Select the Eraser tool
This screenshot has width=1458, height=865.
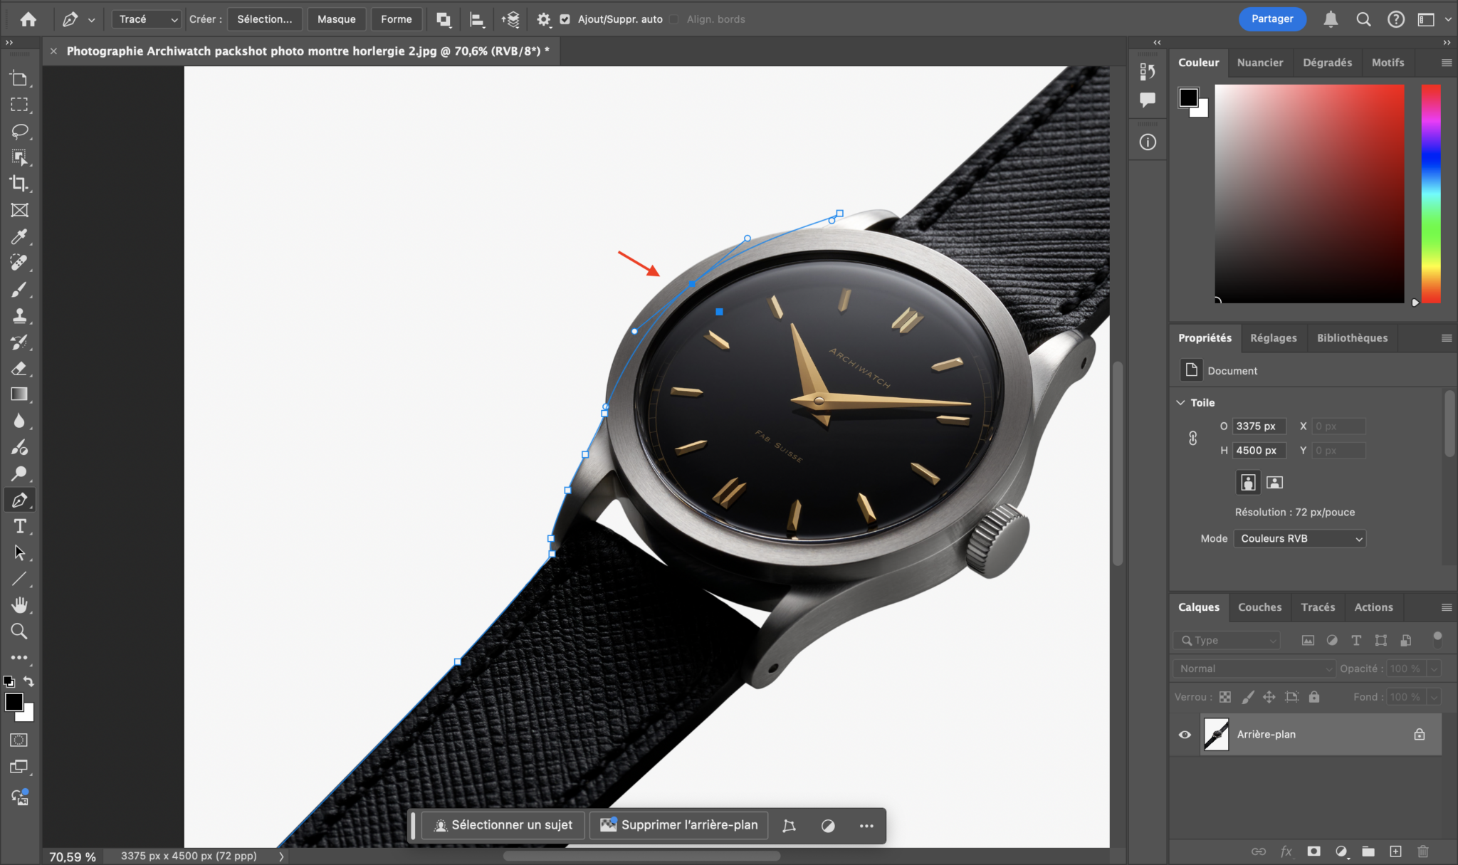pos(19,368)
